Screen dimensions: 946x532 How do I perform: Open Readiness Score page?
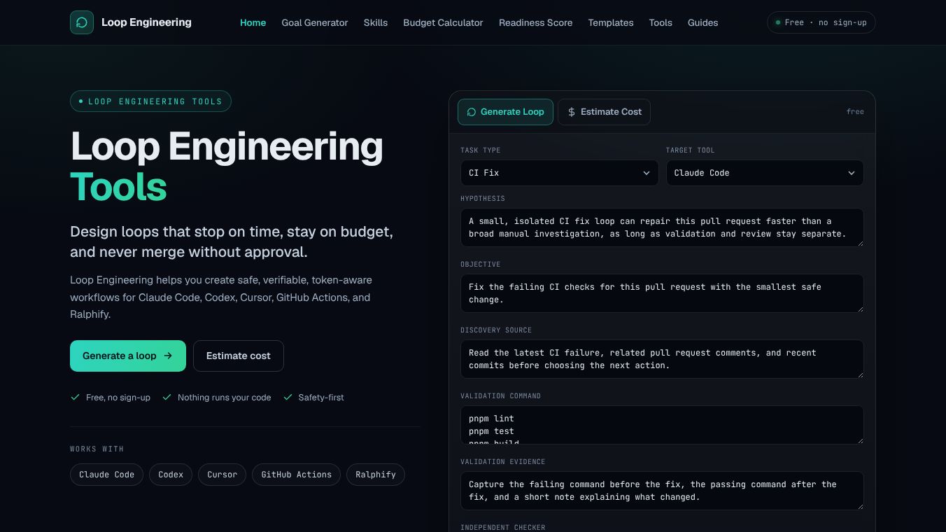click(535, 22)
